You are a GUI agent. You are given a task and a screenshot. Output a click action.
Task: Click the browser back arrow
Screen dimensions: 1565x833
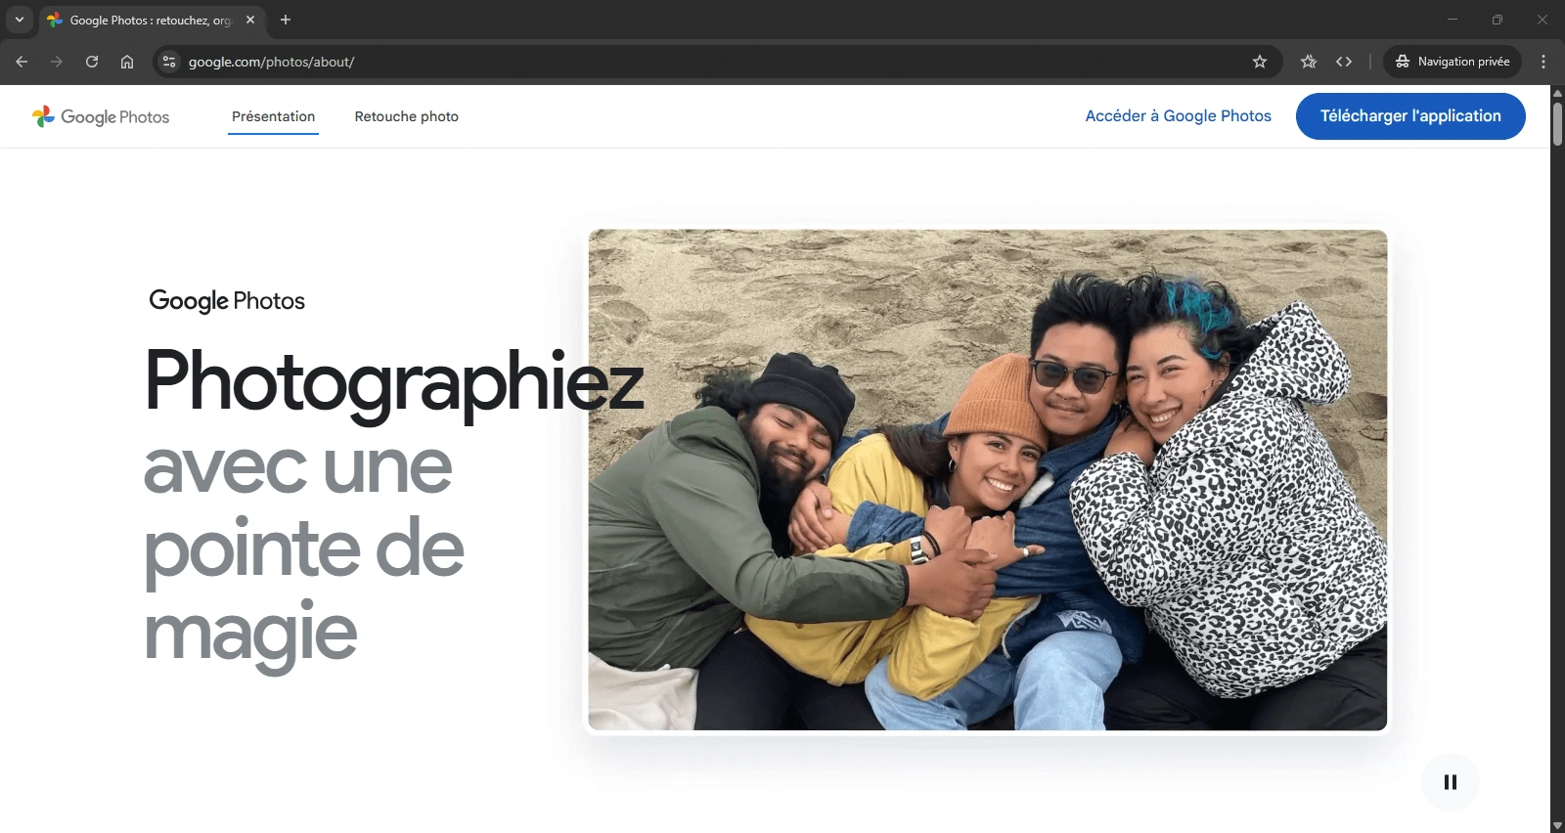pyautogui.click(x=22, y=62)
